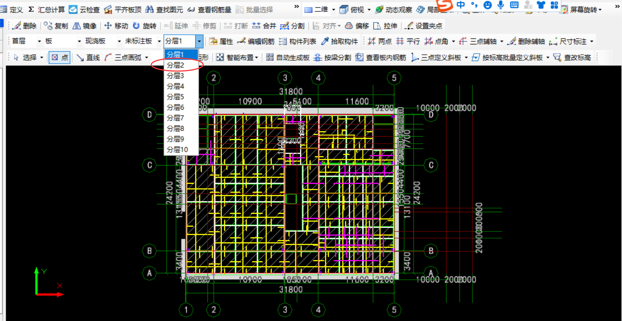The width and height of the screenshot is (622, 321).
Task: Click 按标高批量定义斜板 button
Action: click(507, 57)
